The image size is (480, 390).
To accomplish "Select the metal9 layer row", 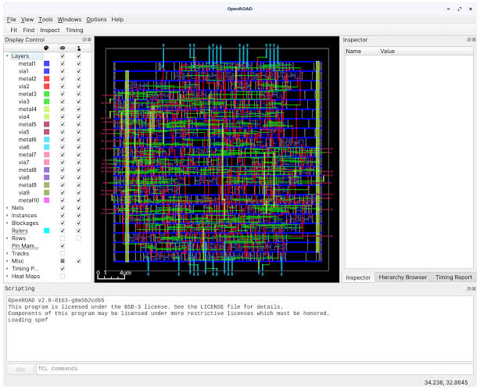I will click(27, 185).
